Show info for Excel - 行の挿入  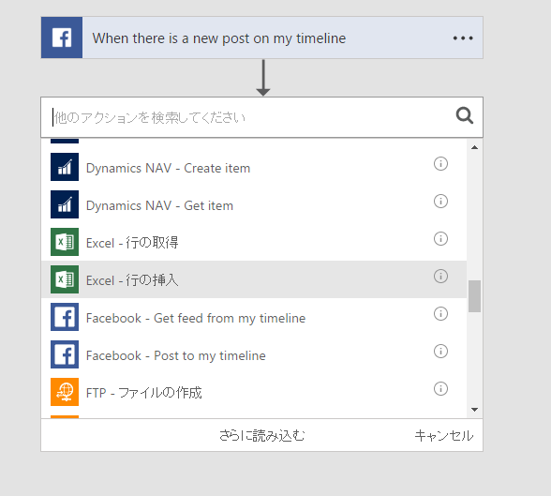pyautogui.click(x=440, y=277)
